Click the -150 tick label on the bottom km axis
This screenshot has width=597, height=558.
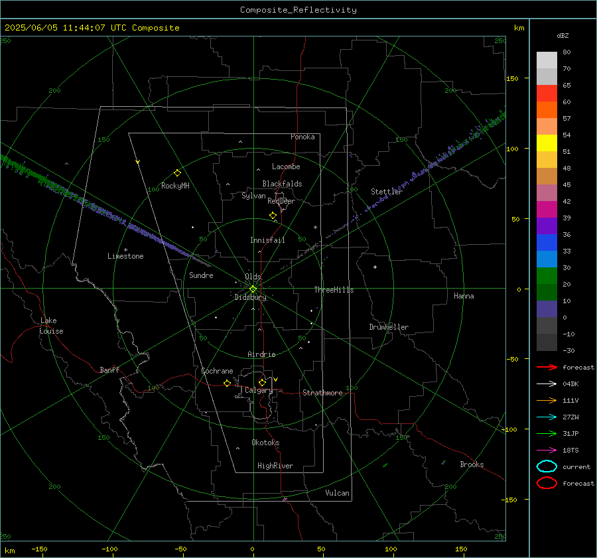click(x=39, y=549)
